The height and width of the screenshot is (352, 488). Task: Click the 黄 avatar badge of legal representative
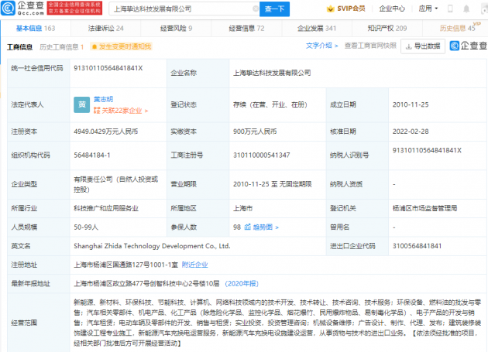[82, 104]
